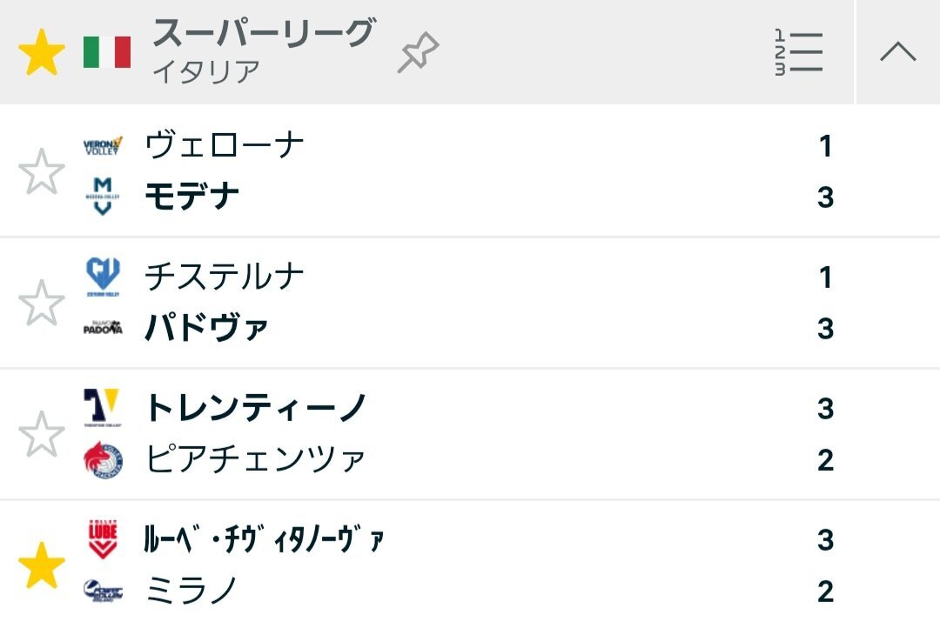Click the Trentino Volley team logo

(103, 408)
